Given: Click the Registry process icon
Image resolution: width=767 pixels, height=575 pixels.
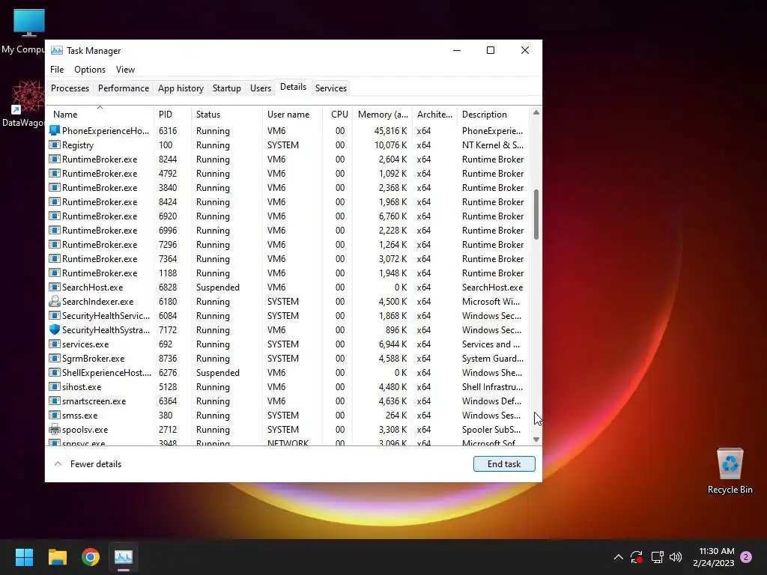Looking at the screenshot, I should (x=54, y=144).
